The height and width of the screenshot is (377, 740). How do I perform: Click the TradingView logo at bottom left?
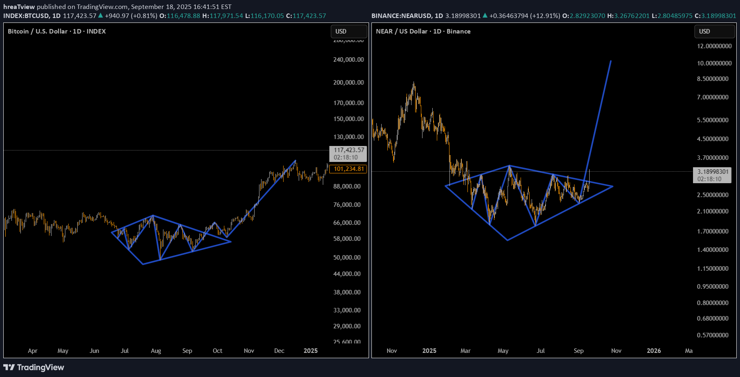34,367
